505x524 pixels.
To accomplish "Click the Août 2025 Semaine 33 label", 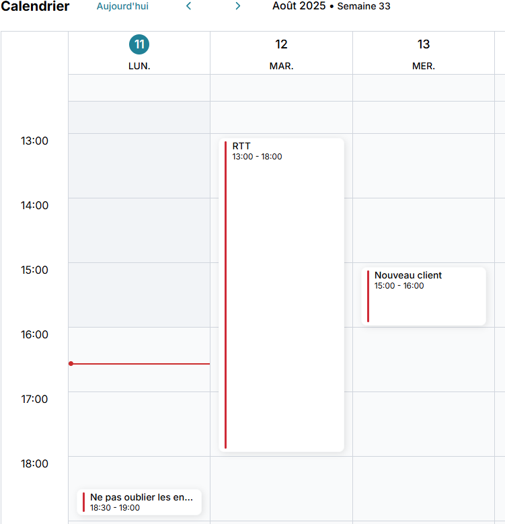I will point(331,6).
